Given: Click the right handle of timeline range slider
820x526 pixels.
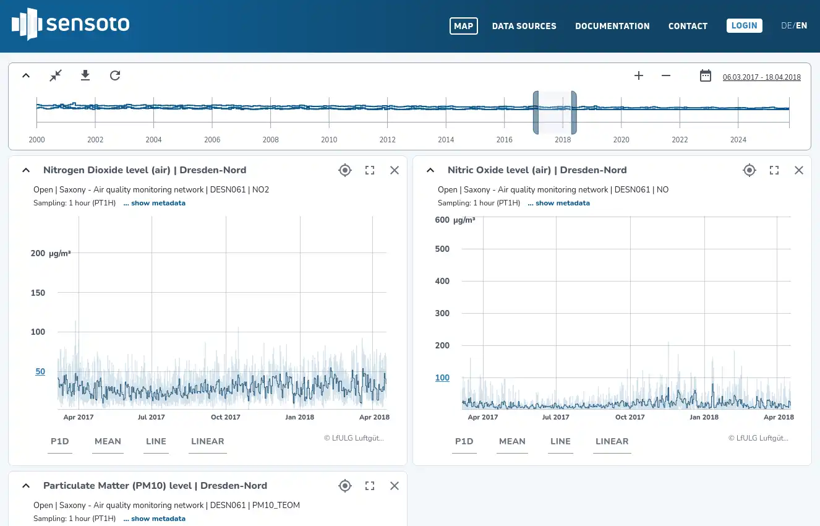Looking at the screenshot, I should click(574, 112).
